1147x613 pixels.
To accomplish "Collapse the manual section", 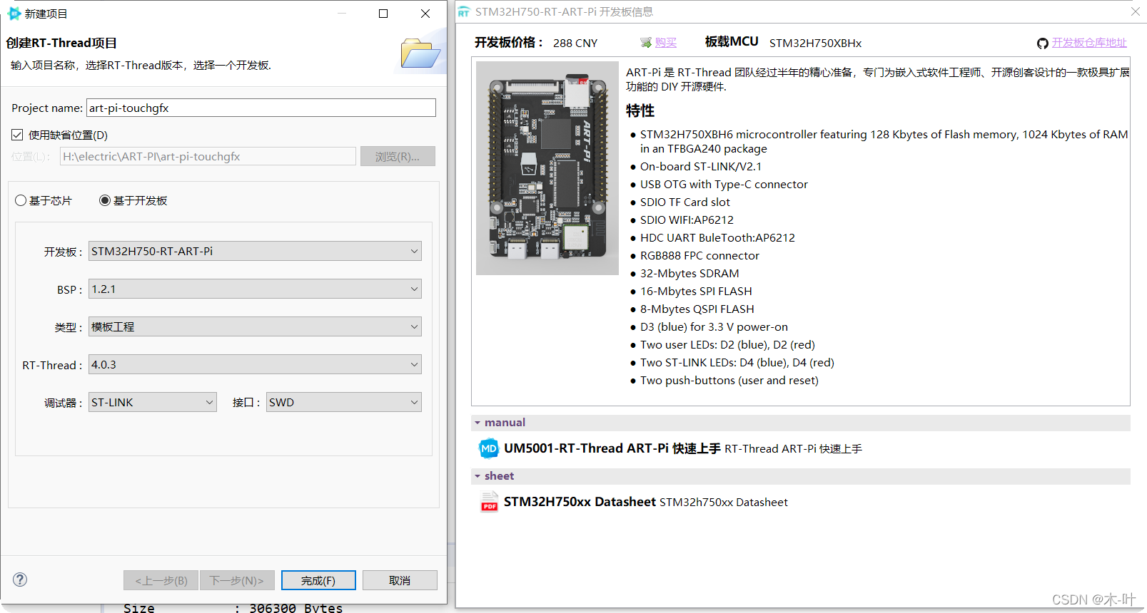I will [x=477, y=423].
